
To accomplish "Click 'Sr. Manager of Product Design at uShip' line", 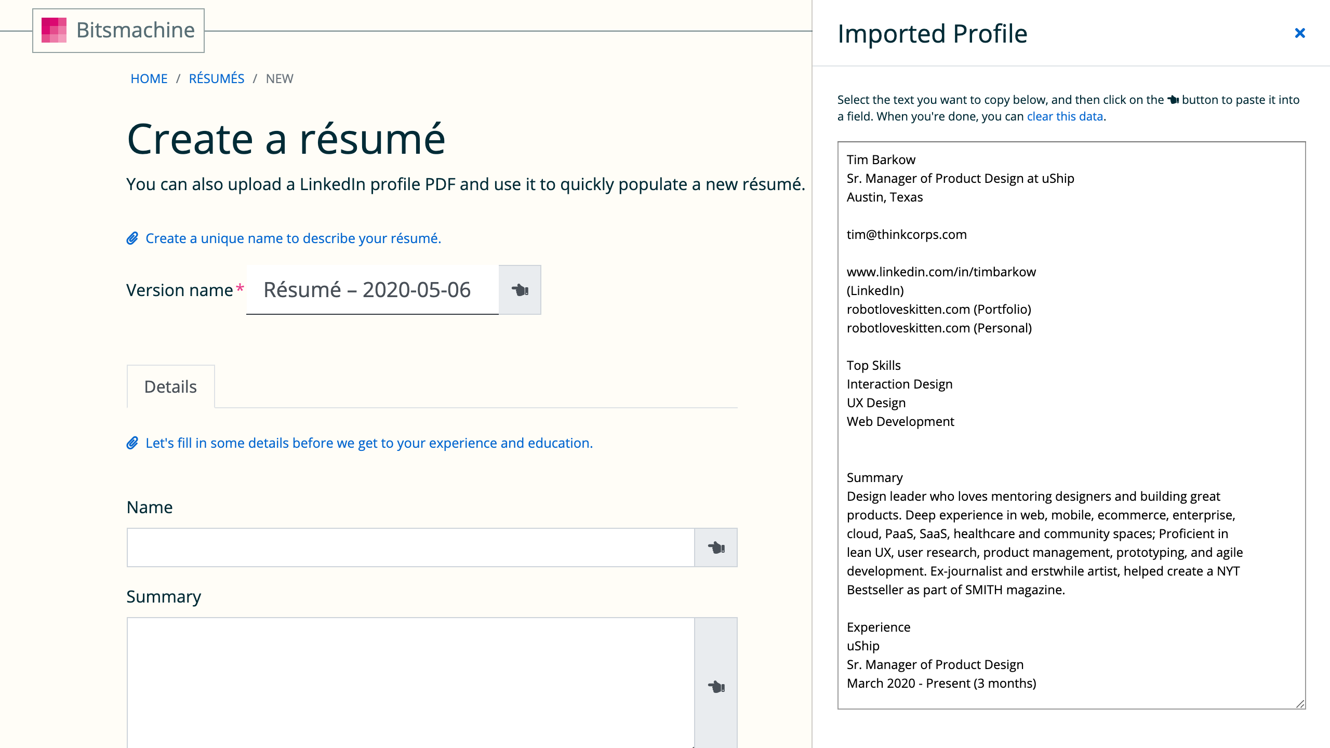I will click(961, 178).
